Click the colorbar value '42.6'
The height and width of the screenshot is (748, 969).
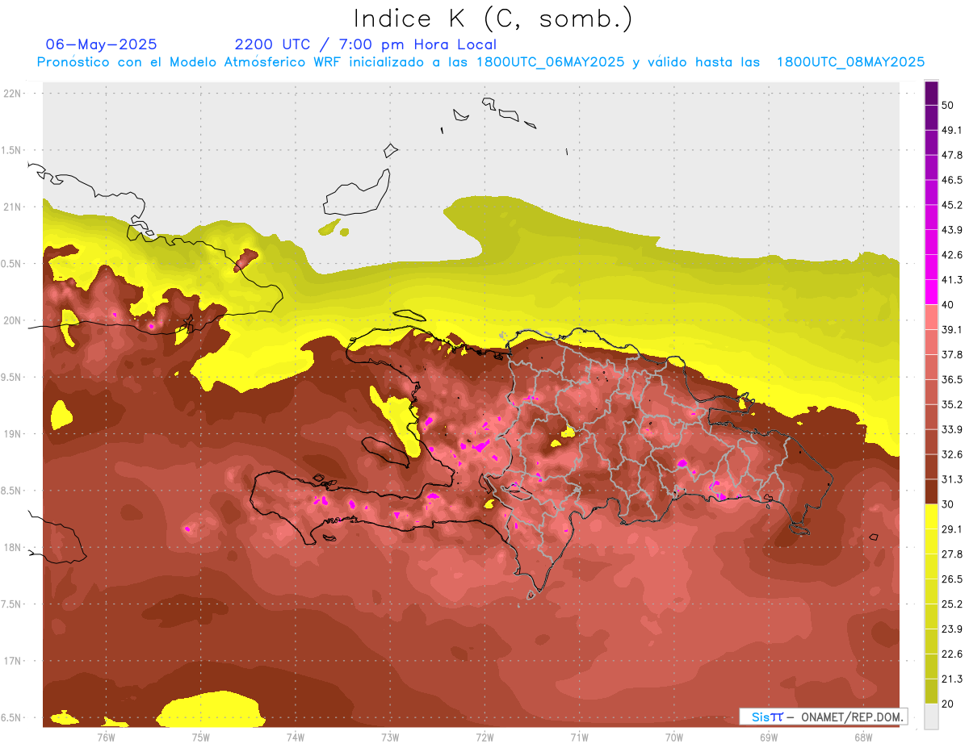click(951, 255)
